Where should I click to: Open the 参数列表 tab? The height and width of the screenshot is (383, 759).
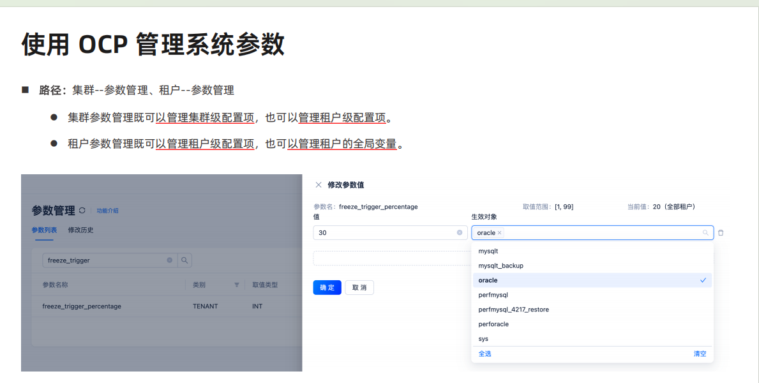[x=44, y=230]
